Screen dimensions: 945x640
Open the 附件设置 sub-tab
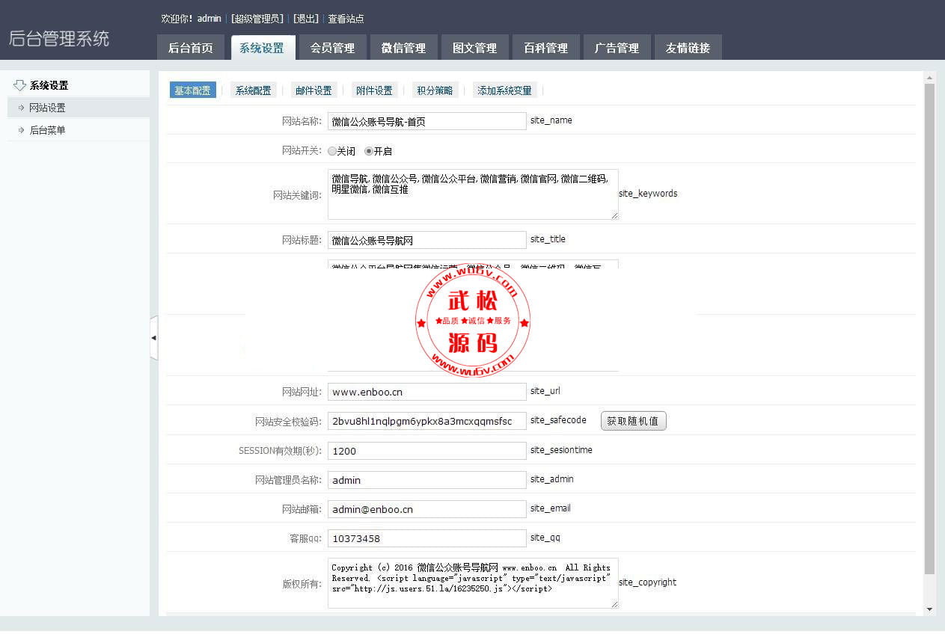[374, 90]
